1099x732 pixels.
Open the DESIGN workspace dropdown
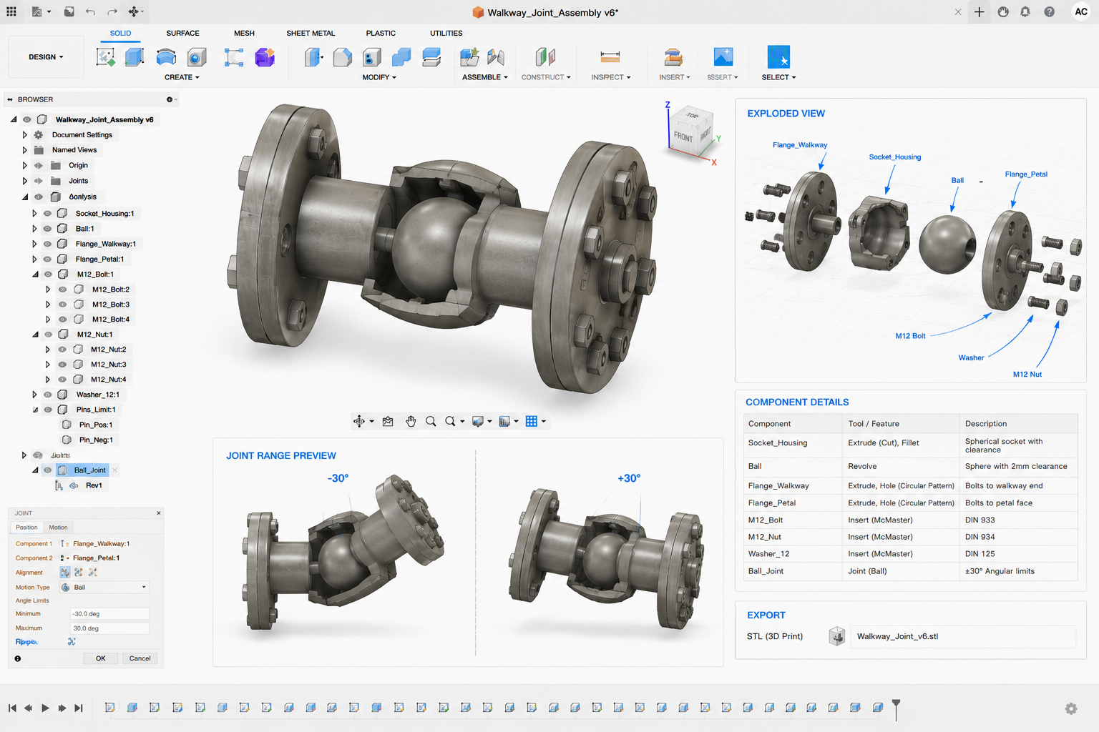click(x=46, y=57)
